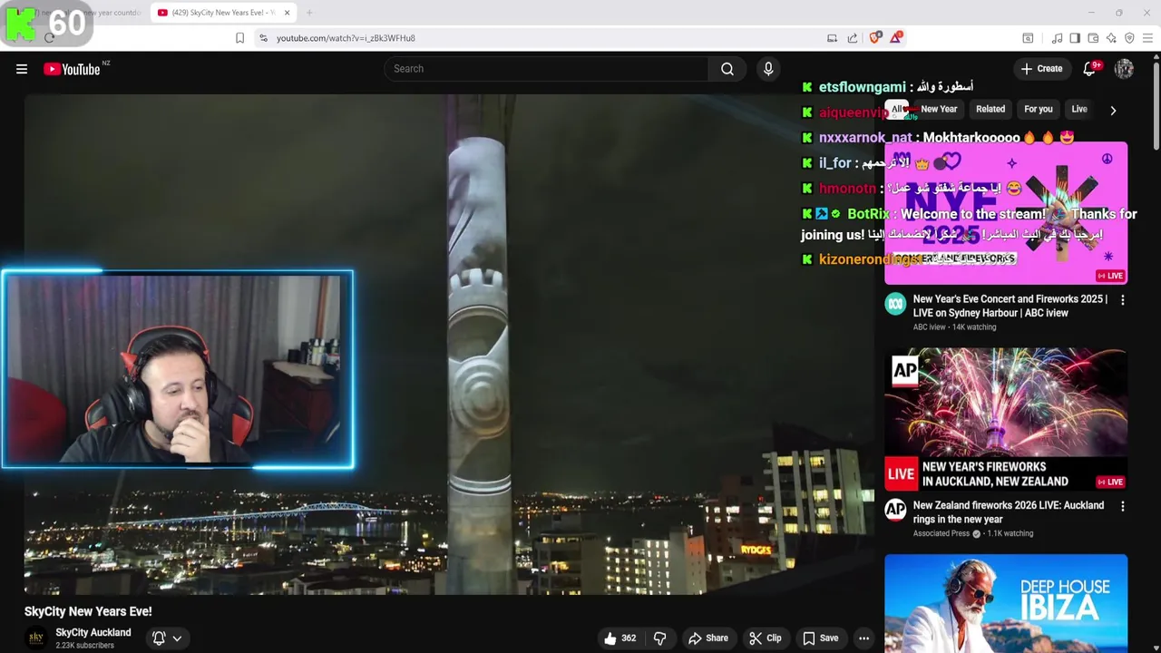Open options menu for the ABC iview video
Screen dimensions: 1161x653
pyautogui.click(x=1122, y=300)
